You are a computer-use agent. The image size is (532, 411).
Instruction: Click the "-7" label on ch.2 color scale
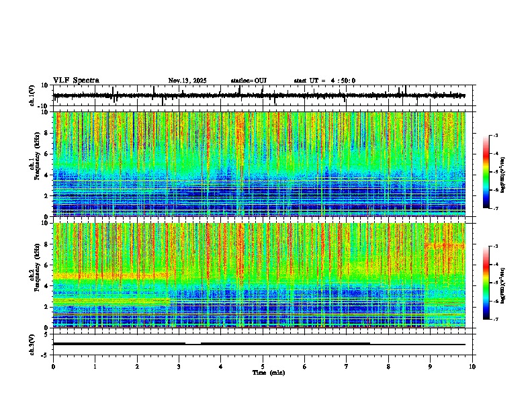(496, 319)
